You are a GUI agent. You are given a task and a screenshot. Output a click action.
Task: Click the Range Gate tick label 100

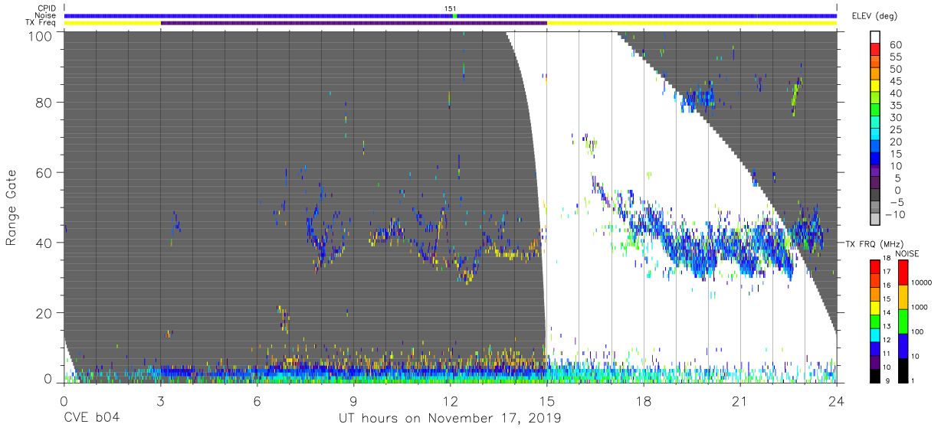click(x=41, y=36)
